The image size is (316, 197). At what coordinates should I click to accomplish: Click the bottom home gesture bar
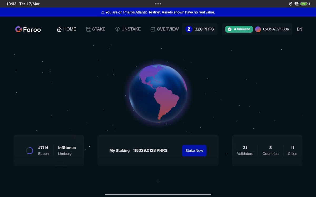pos(158,195)
